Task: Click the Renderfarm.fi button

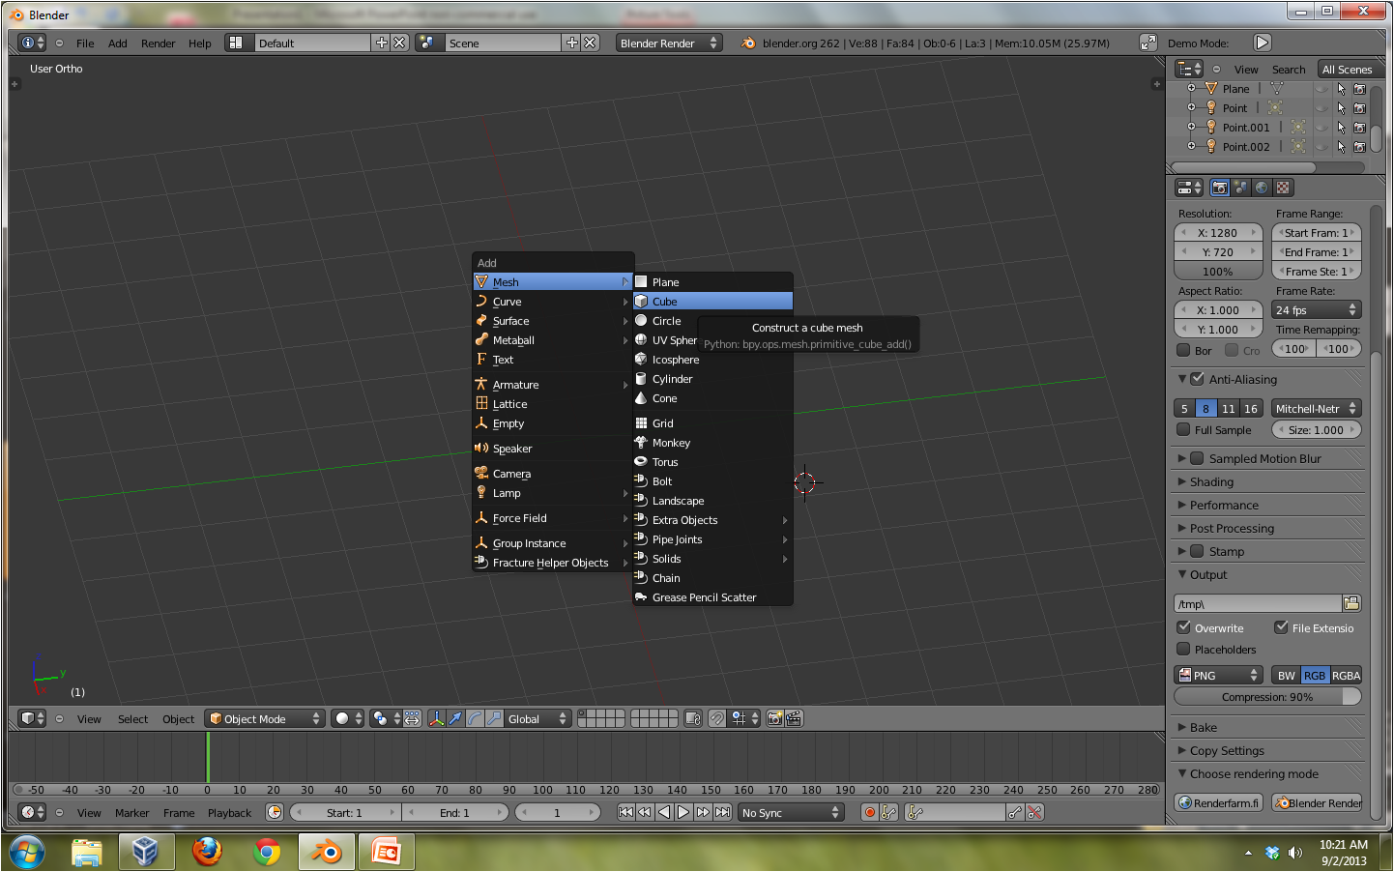Action: click(1218, 802)
